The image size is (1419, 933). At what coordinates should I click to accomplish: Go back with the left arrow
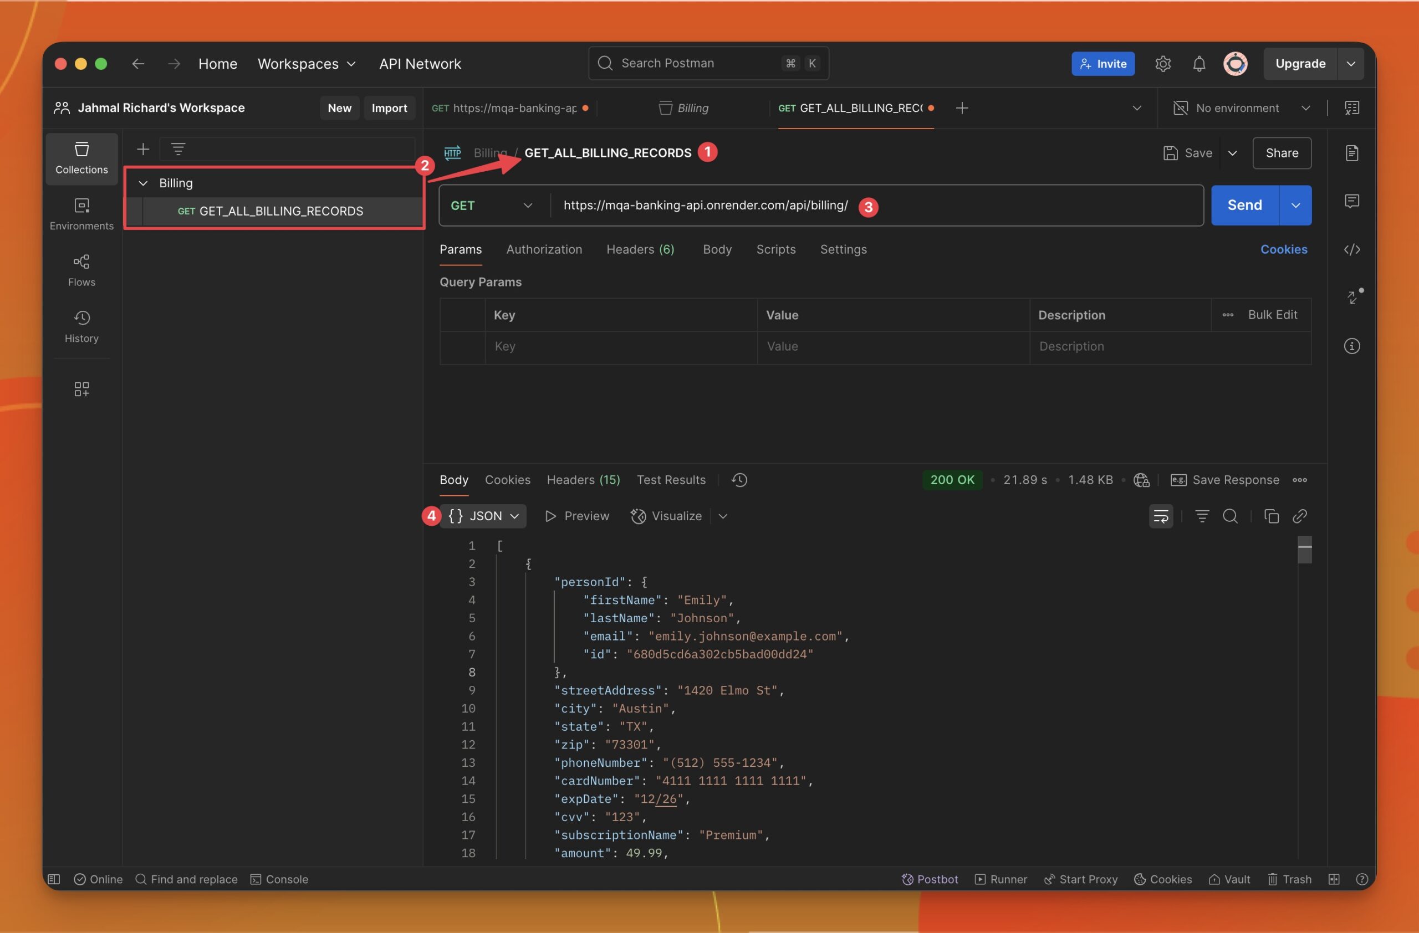click(139, 64)
